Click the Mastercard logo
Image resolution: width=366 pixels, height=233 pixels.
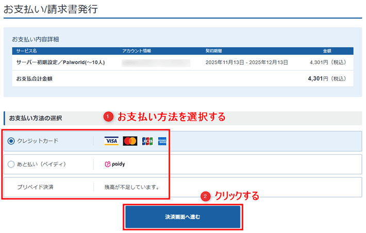(x=130, y=141)
